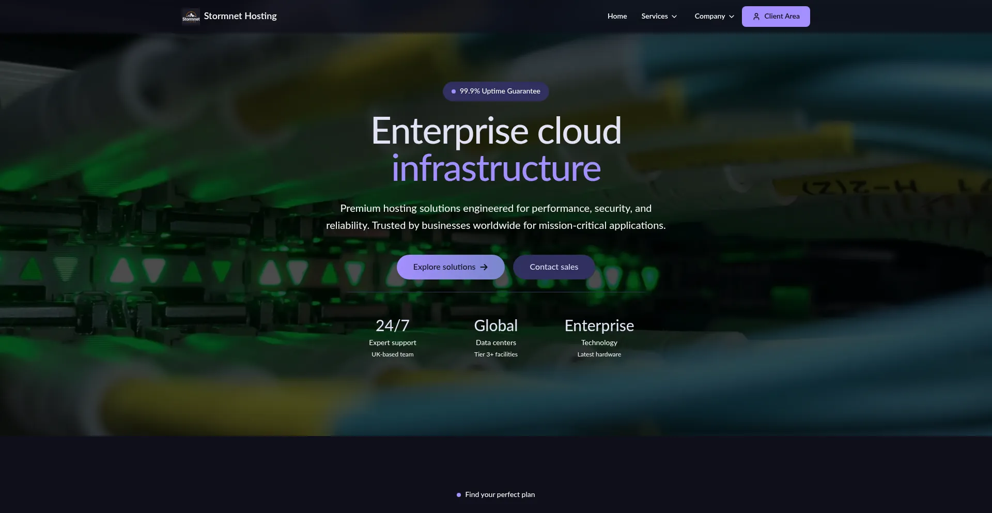Select the 99.9% Uptime Guarantee badge text
Image resolution: width=992 pixels, height=513 pixels.
(x=500, y=91)
